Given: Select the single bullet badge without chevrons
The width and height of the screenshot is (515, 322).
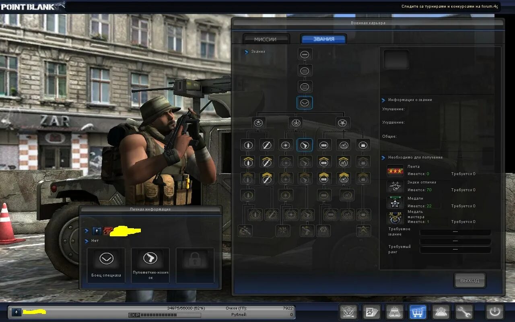Looking at the screenshot, I should (247, 145).
